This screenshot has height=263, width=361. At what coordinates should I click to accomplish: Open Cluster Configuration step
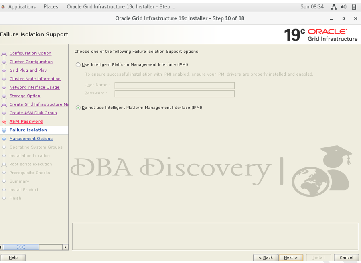click(31, 62)
